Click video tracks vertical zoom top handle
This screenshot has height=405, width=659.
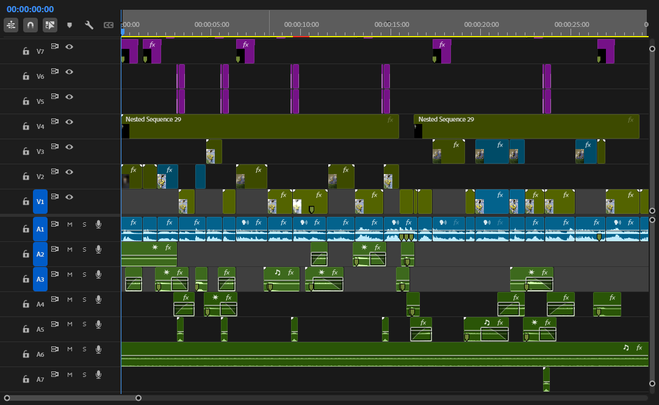pos(652,49)
